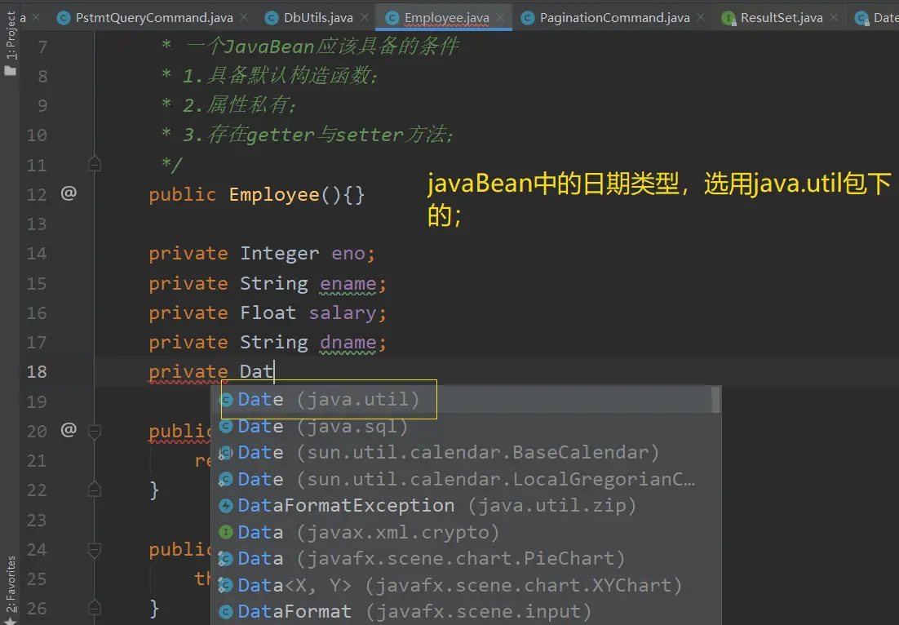Viewport: 899px width, 625px height.
Task: Open the Project tool window
Action: point(11,43)
